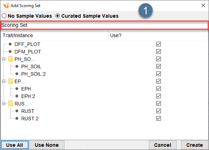The height and width of the screenshot is (150, 209).
Task: Uncheck the Use box for RUST:2
Action: coord(158,118)
